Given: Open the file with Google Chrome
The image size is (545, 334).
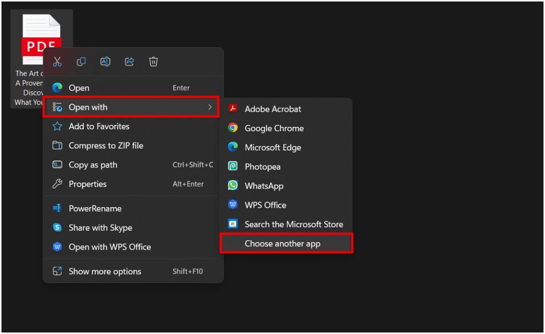Looking at the screenshot, I should [x=274, y=128].
